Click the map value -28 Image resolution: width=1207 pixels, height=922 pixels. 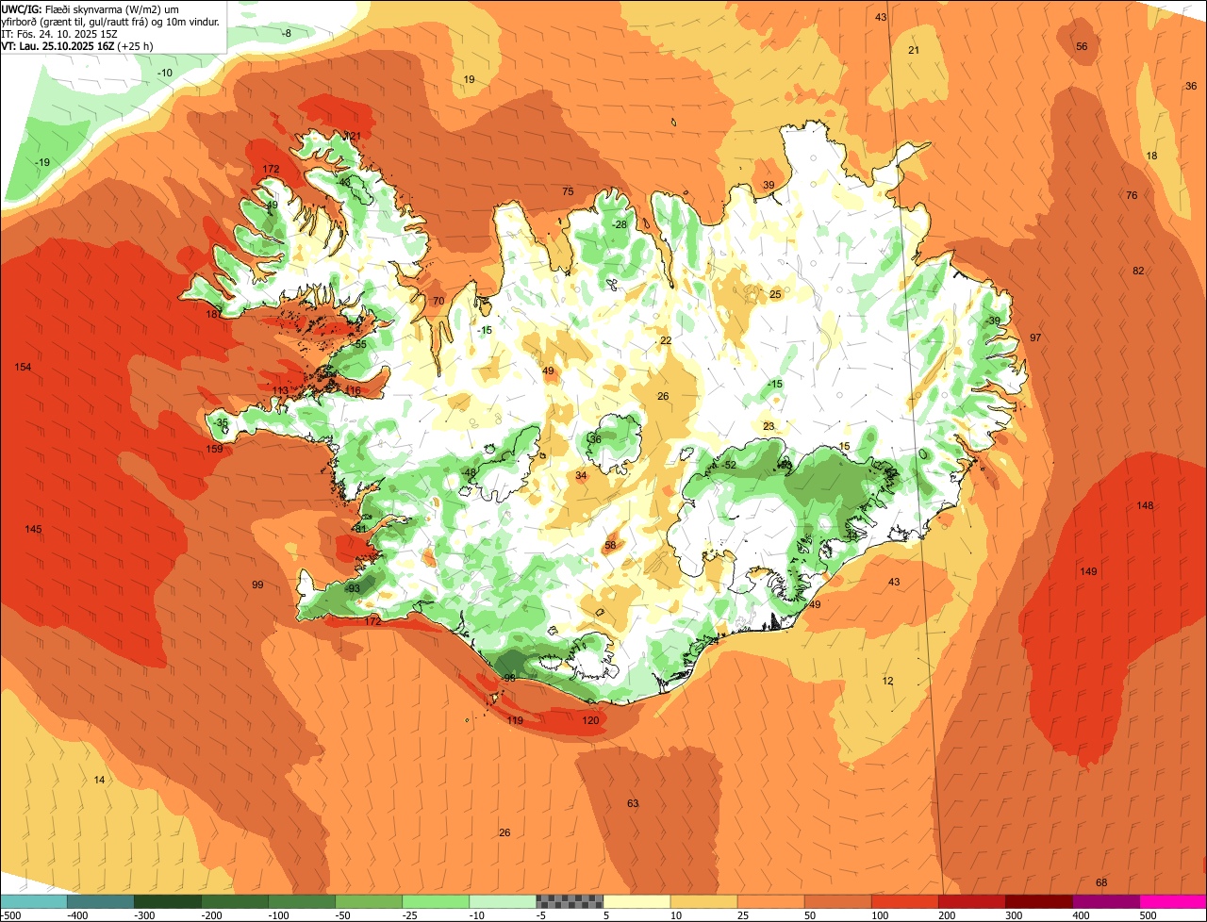click(619, 224)
